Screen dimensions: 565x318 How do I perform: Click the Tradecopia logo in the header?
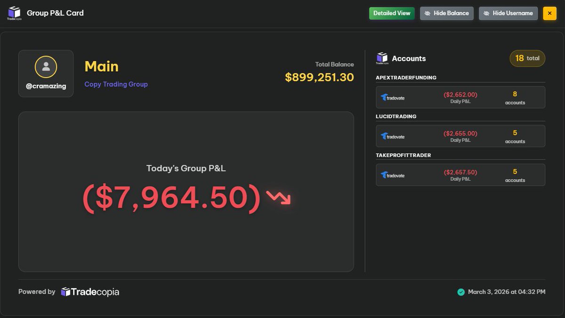click(14, 13)
